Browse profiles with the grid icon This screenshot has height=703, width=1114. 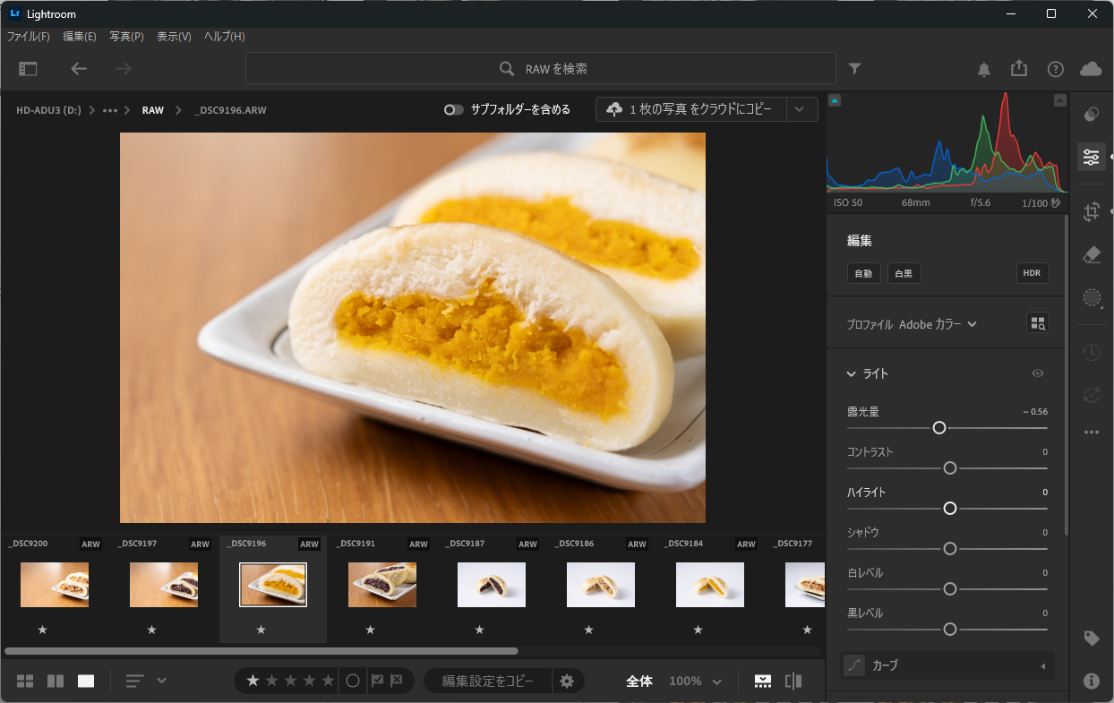coord(1037,324)
